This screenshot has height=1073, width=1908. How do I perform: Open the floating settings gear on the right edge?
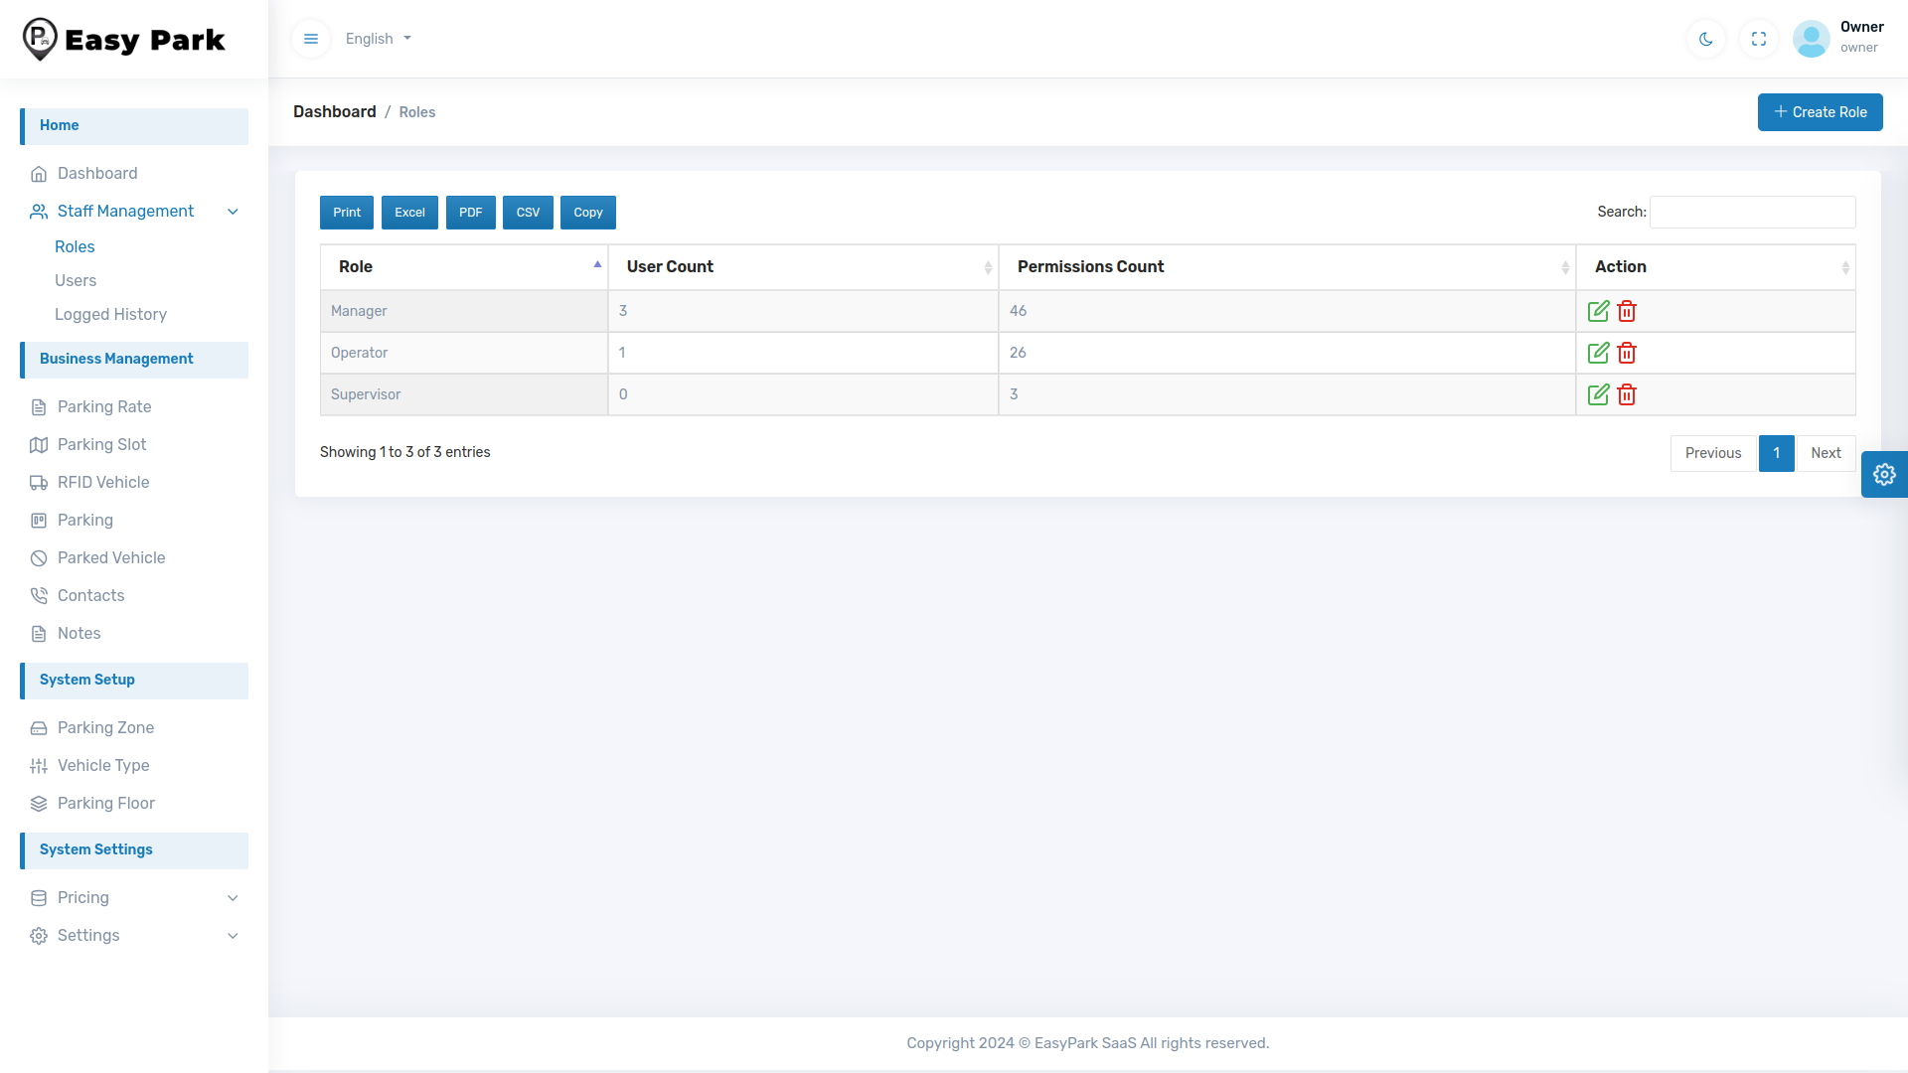[1885, 474]
